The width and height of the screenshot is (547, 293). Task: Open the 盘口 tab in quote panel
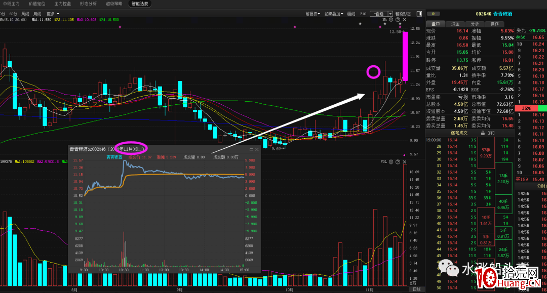tap(436, 24)
